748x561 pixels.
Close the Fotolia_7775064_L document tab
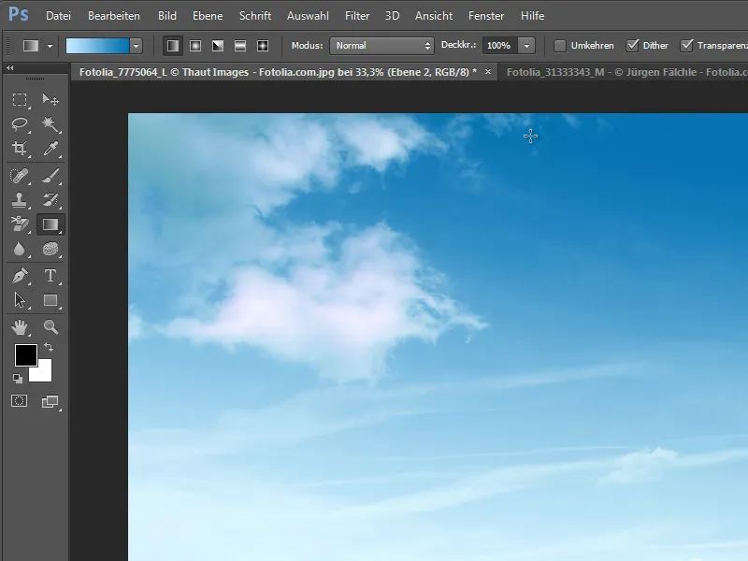pos(487,72)
